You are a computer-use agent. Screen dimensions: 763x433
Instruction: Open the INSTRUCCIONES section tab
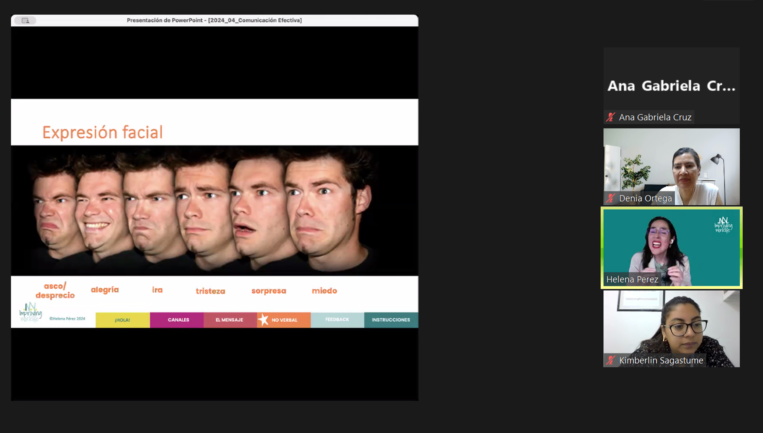coord(391,320)
